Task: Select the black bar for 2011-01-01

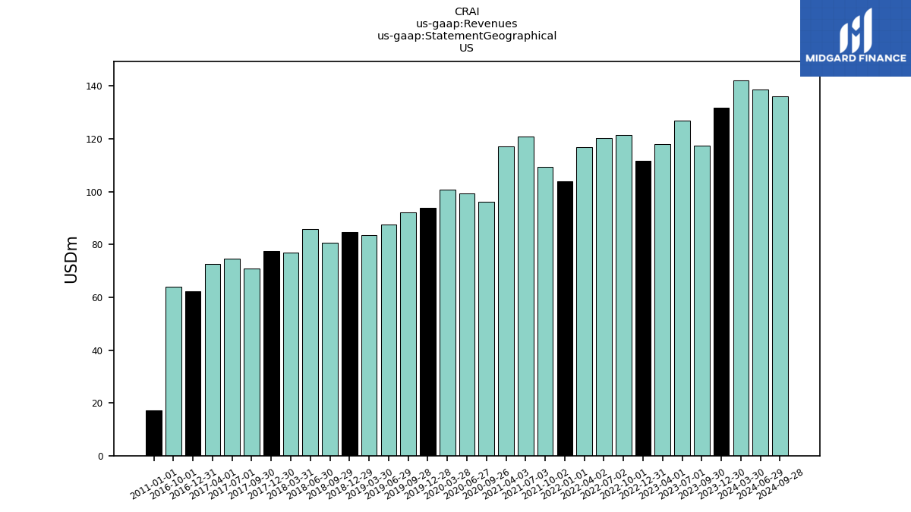Action: [154, 433]
